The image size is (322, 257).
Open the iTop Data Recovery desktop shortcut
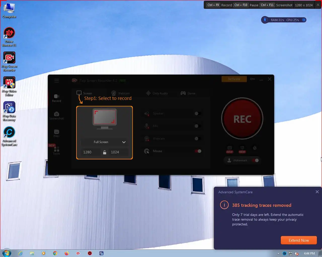[9, 111]
